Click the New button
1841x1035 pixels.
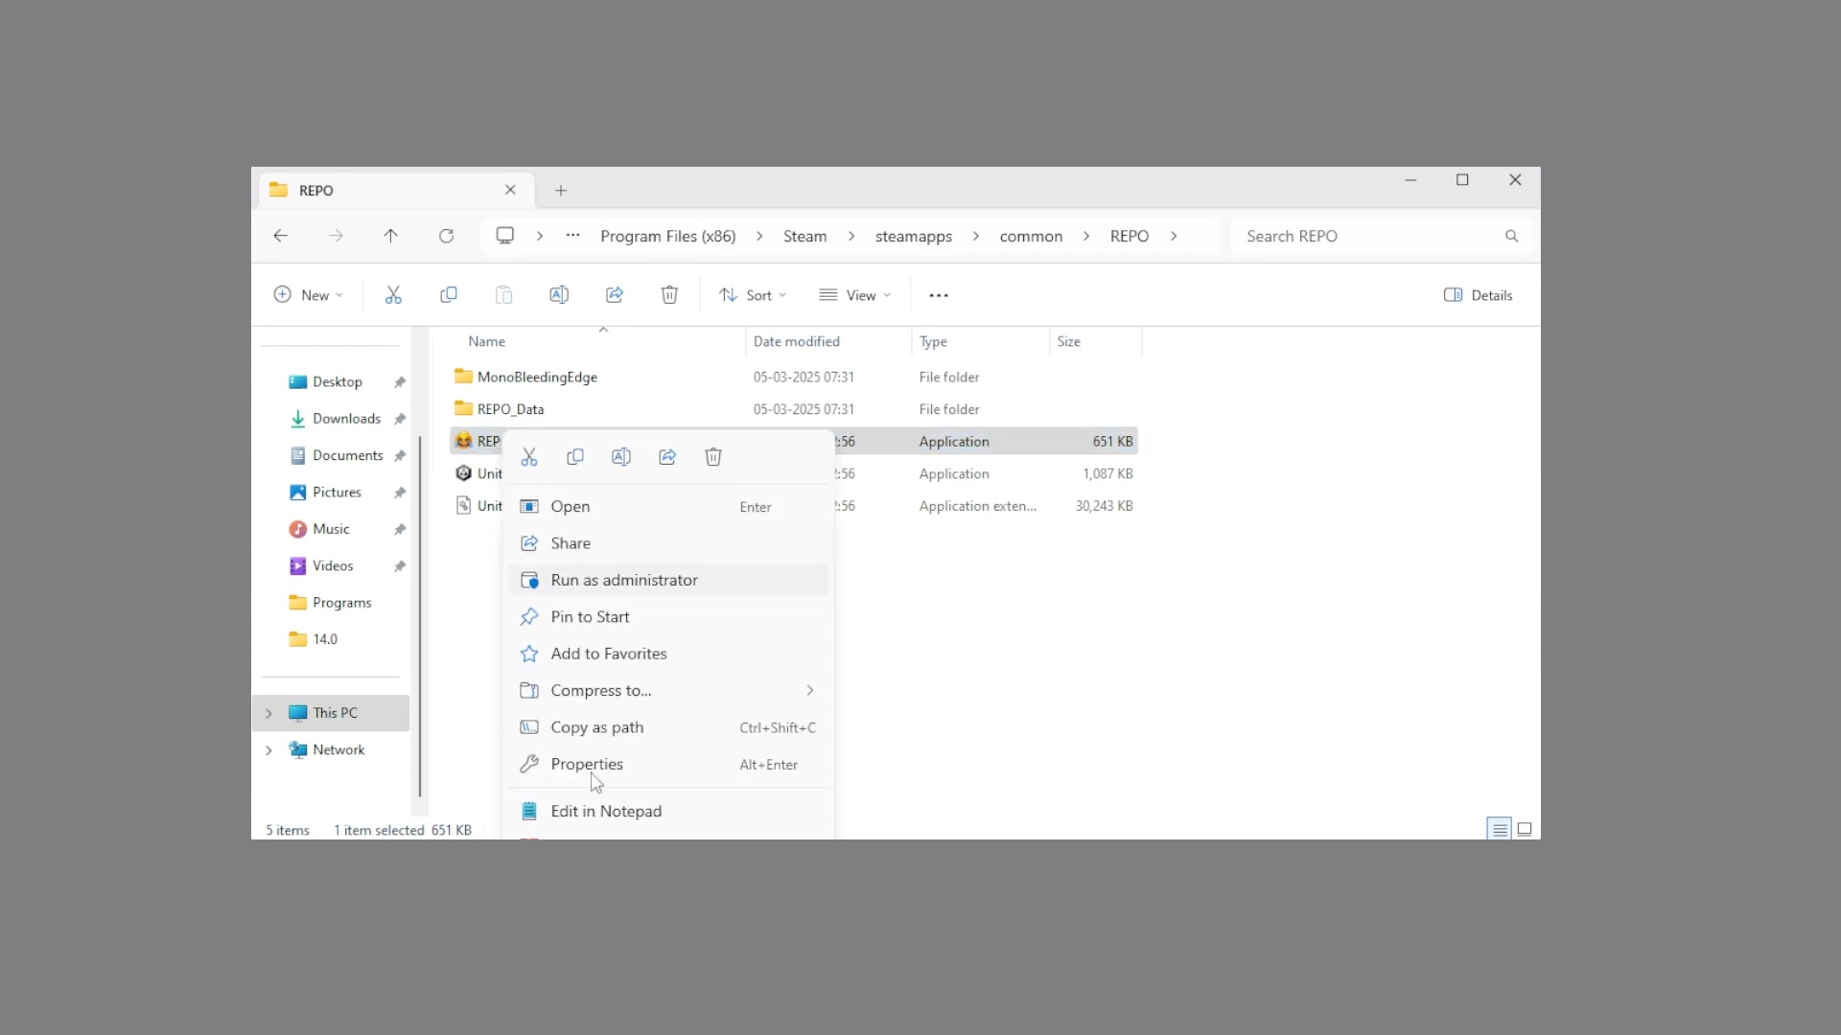(309, 295)
